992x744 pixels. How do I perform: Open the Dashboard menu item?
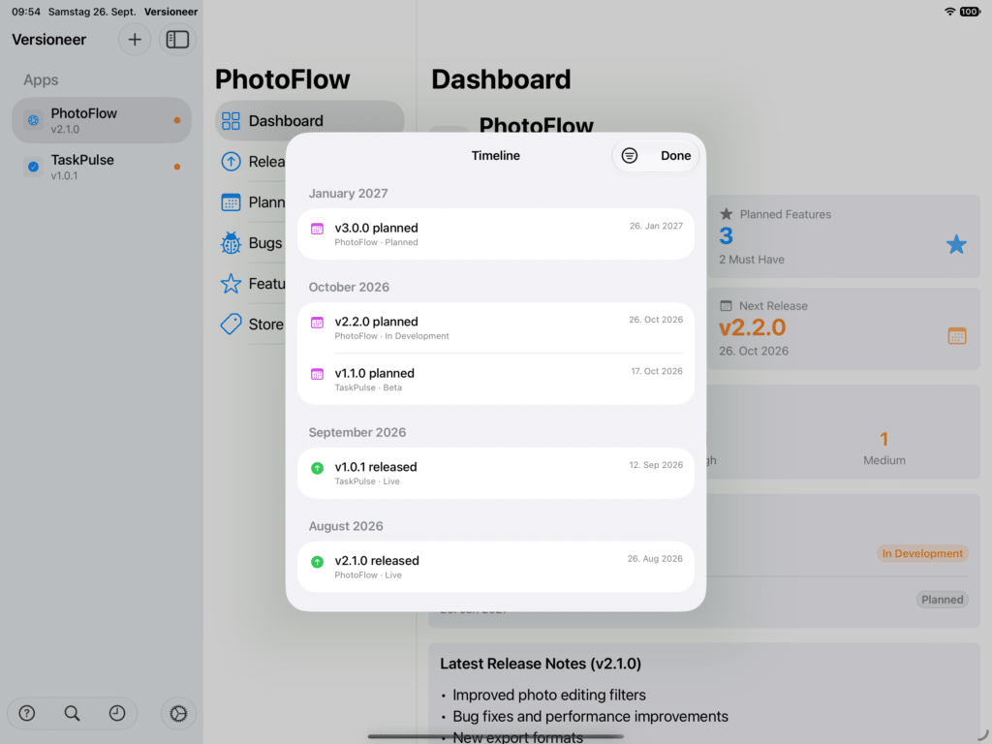point(310,121)
